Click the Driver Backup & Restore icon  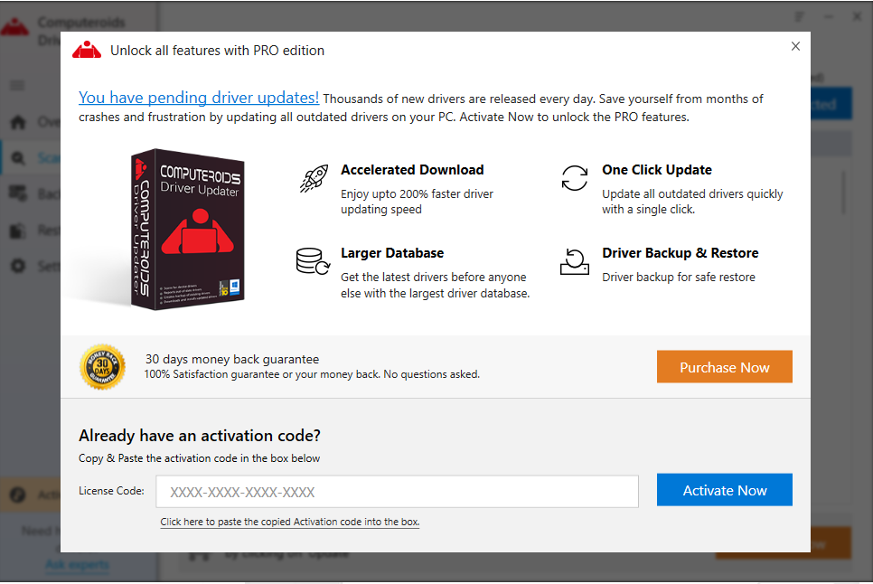coord(574,261)
